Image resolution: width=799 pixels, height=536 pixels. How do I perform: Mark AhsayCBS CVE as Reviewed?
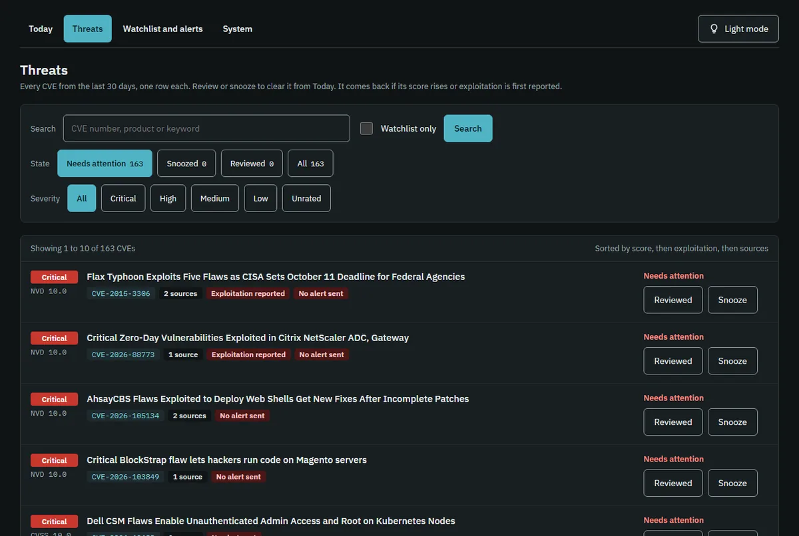(x=673, y=422)
